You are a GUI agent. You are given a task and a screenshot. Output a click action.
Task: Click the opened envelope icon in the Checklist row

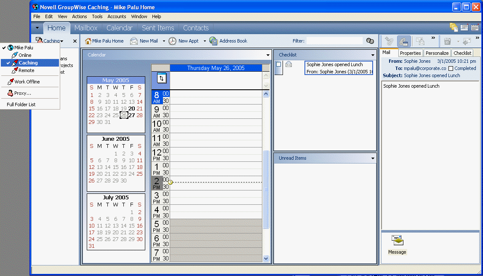coord(288,64)
